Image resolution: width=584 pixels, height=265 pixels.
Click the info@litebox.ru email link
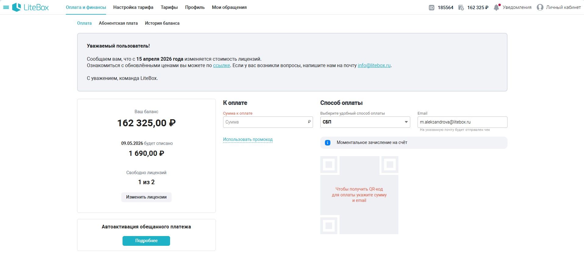click(x=374, y=66)
